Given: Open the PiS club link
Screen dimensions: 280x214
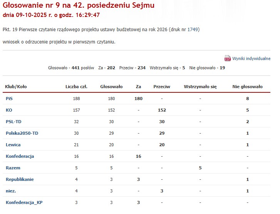Looking at the screenshot, I should point(9,99).
